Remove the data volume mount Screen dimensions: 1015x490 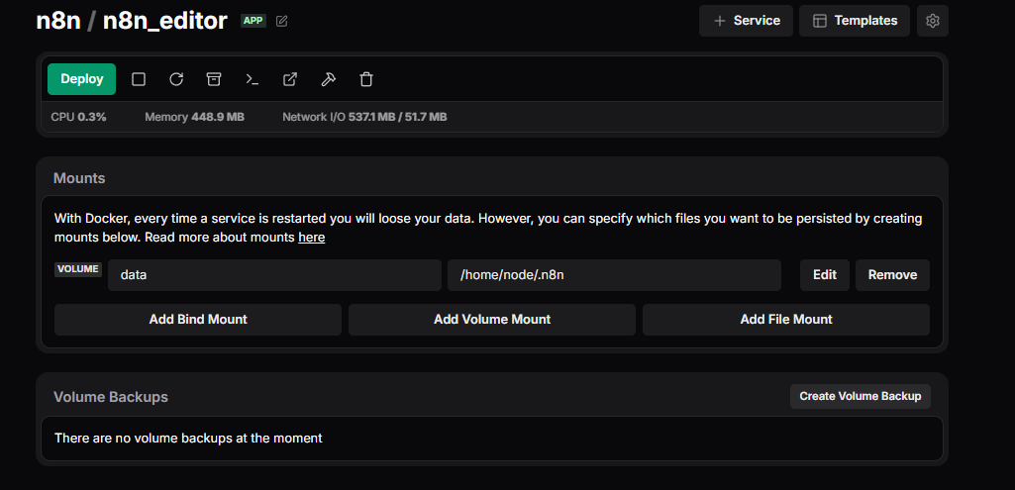tap(892, 275)
